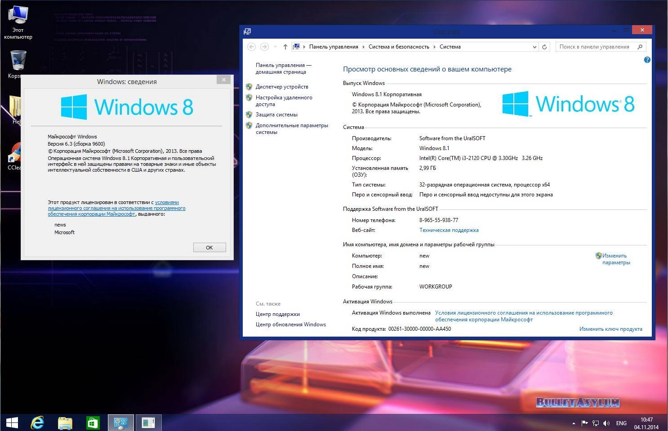Open 'Центр обновления Windows' link
Image resolution: width=668 pixels, height=431 pixels.
290,324
